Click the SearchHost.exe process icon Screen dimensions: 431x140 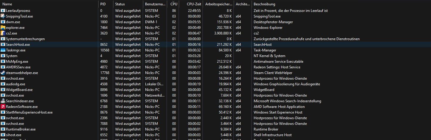3,45
